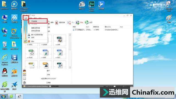Enable the shutdown-after-conversion checkbox
Image resolution: width=176 pixels, height=99 pixels.
coord(114,86)
